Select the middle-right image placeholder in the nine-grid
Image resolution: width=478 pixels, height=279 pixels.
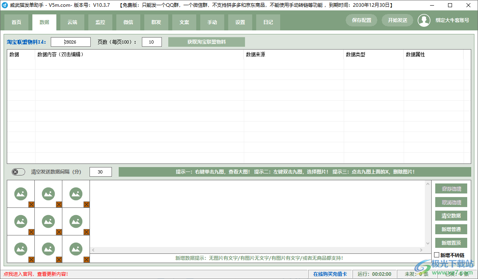click(76, 221)
